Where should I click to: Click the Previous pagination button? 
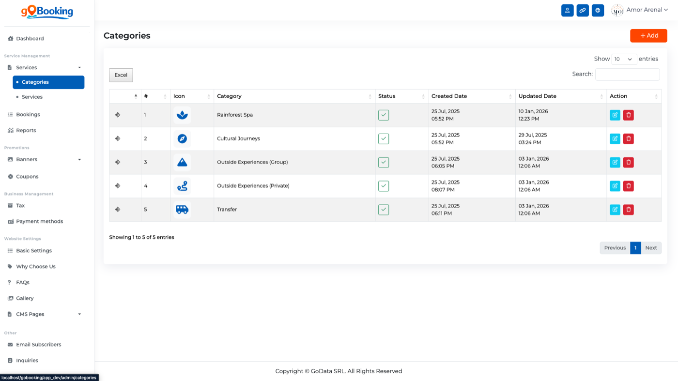(x=615, y=248)
